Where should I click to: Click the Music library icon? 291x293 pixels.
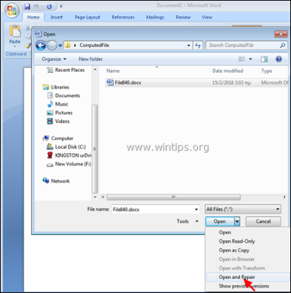coord(50,104)
